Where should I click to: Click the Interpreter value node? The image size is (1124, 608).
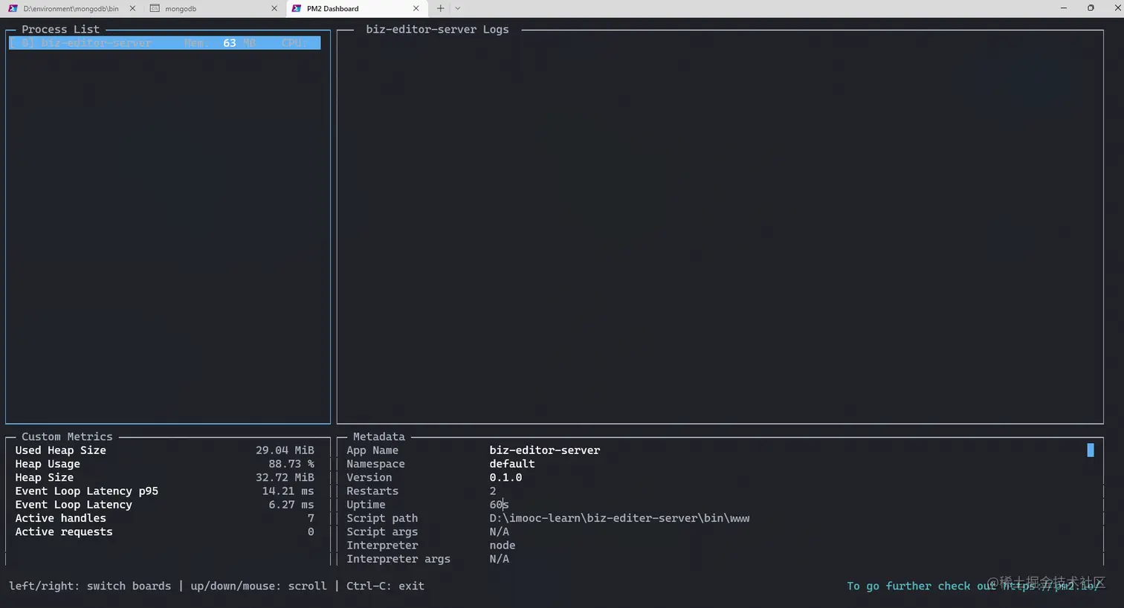(503, 546)
